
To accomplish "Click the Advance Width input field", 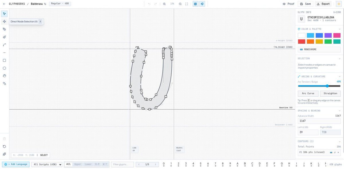I will (319, 121).
